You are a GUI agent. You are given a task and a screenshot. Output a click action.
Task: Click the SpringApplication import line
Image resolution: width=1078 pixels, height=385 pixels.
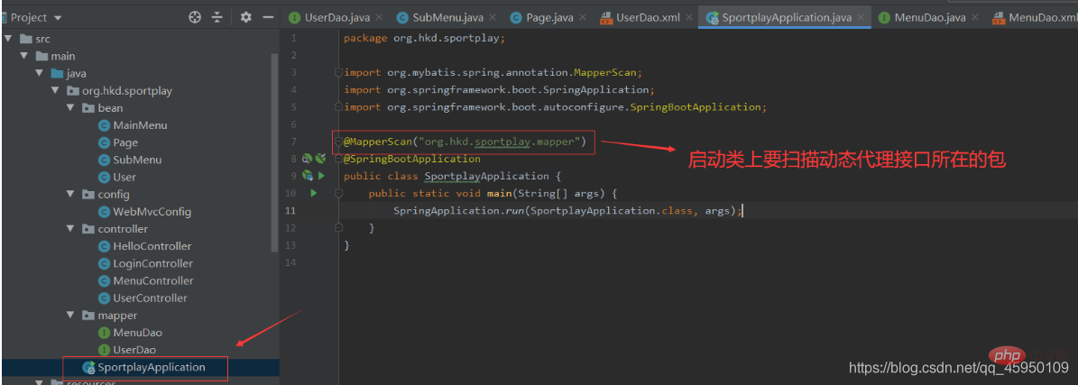499,89
